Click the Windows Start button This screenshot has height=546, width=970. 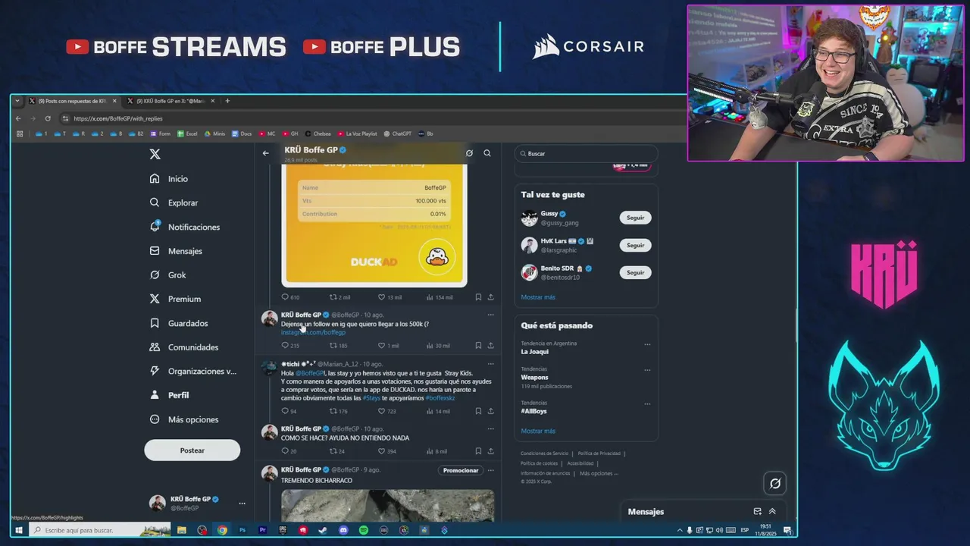coord(19,530)
